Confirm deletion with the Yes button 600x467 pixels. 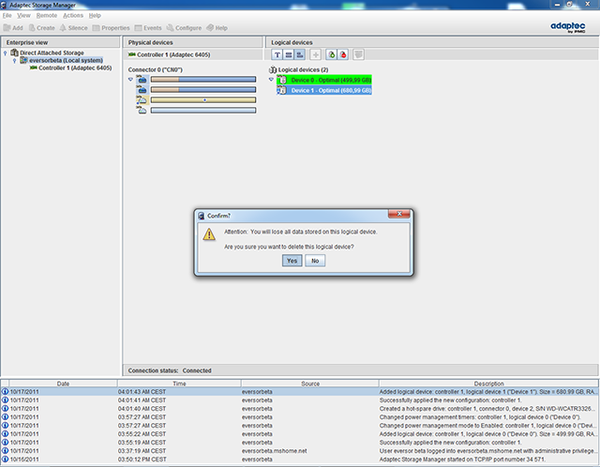pyautogui.click(x=292, y=261)
